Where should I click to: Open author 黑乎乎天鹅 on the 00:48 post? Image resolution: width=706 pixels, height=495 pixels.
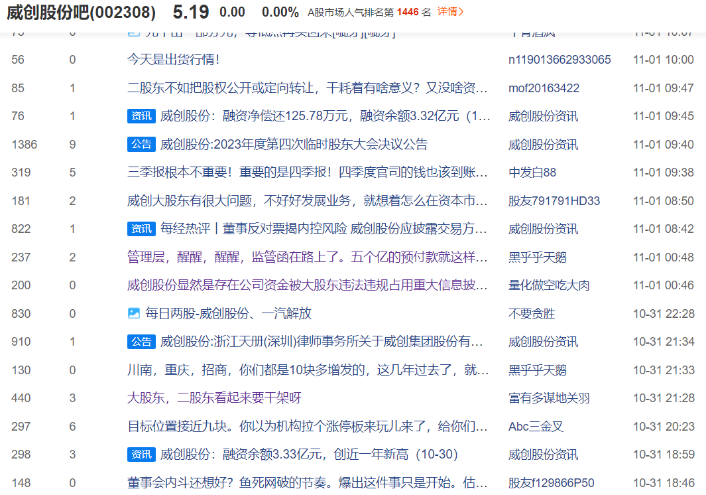tap(538, 257)
